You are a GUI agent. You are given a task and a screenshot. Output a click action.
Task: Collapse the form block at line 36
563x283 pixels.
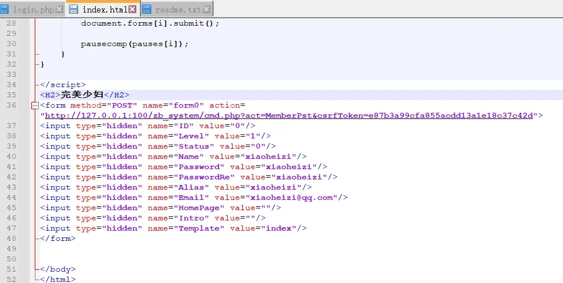pos(35,105)
